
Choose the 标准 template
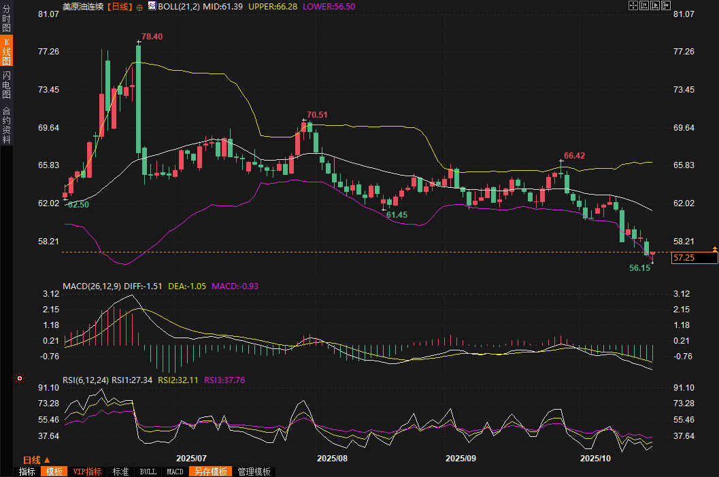[x=120, y=472]
